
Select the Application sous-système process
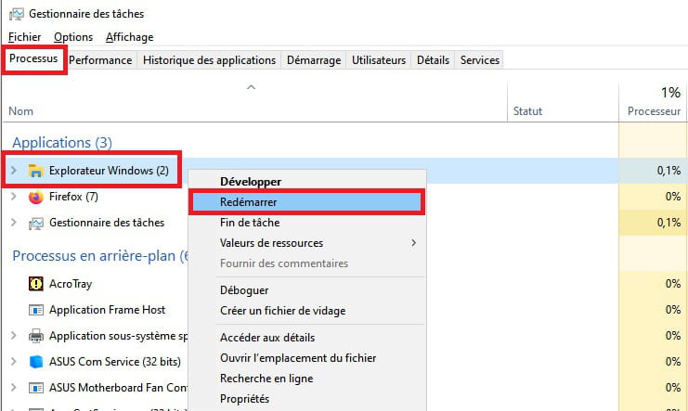pos(119,336)
